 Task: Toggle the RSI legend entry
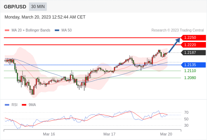11,105
